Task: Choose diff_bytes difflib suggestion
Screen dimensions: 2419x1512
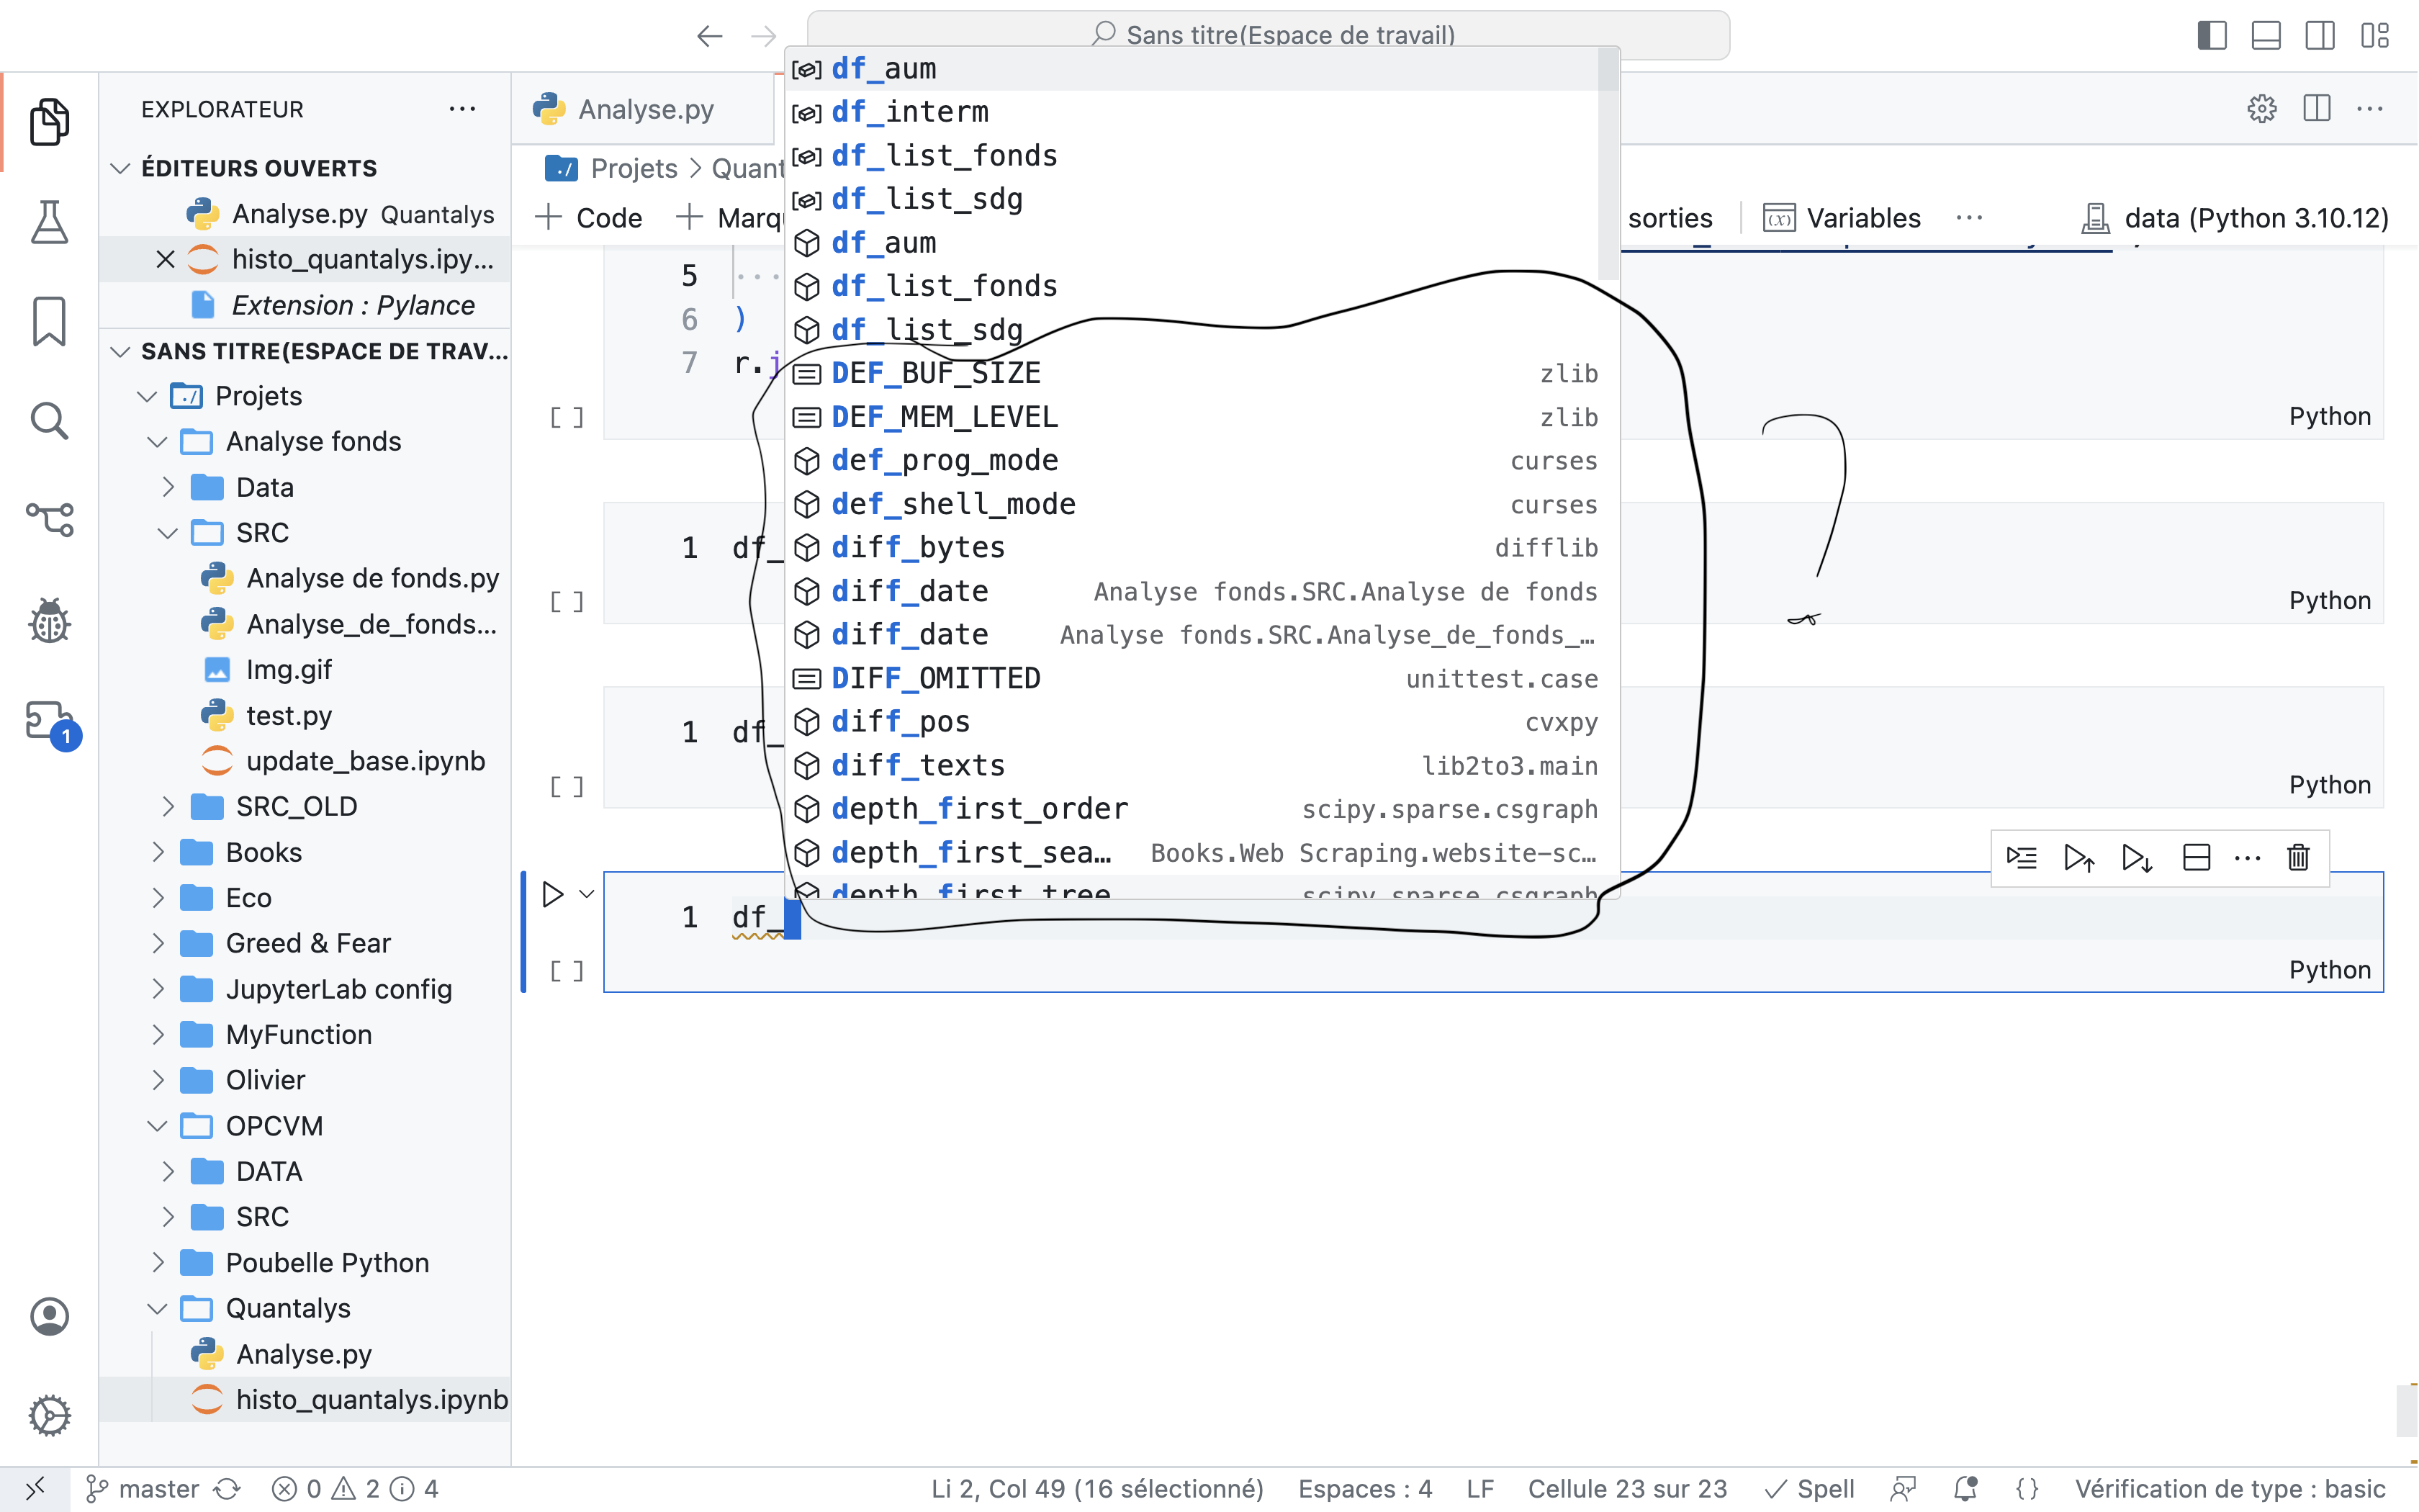Action: [x=1202, y=547]
